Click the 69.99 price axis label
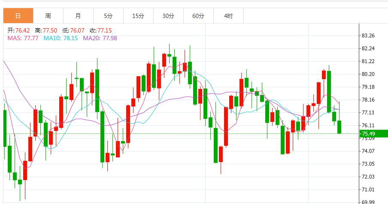Screen dimensions: 388x204 (x=368, y=202)
